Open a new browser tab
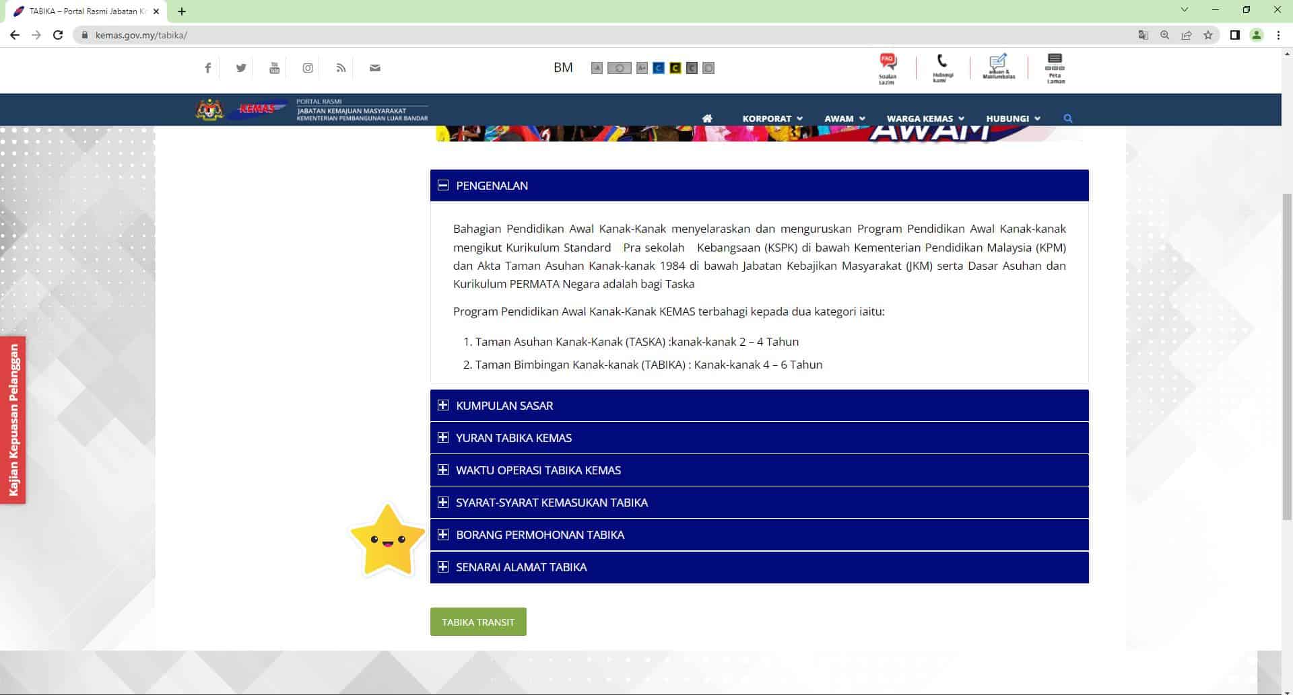 click(x=182, y=11)
